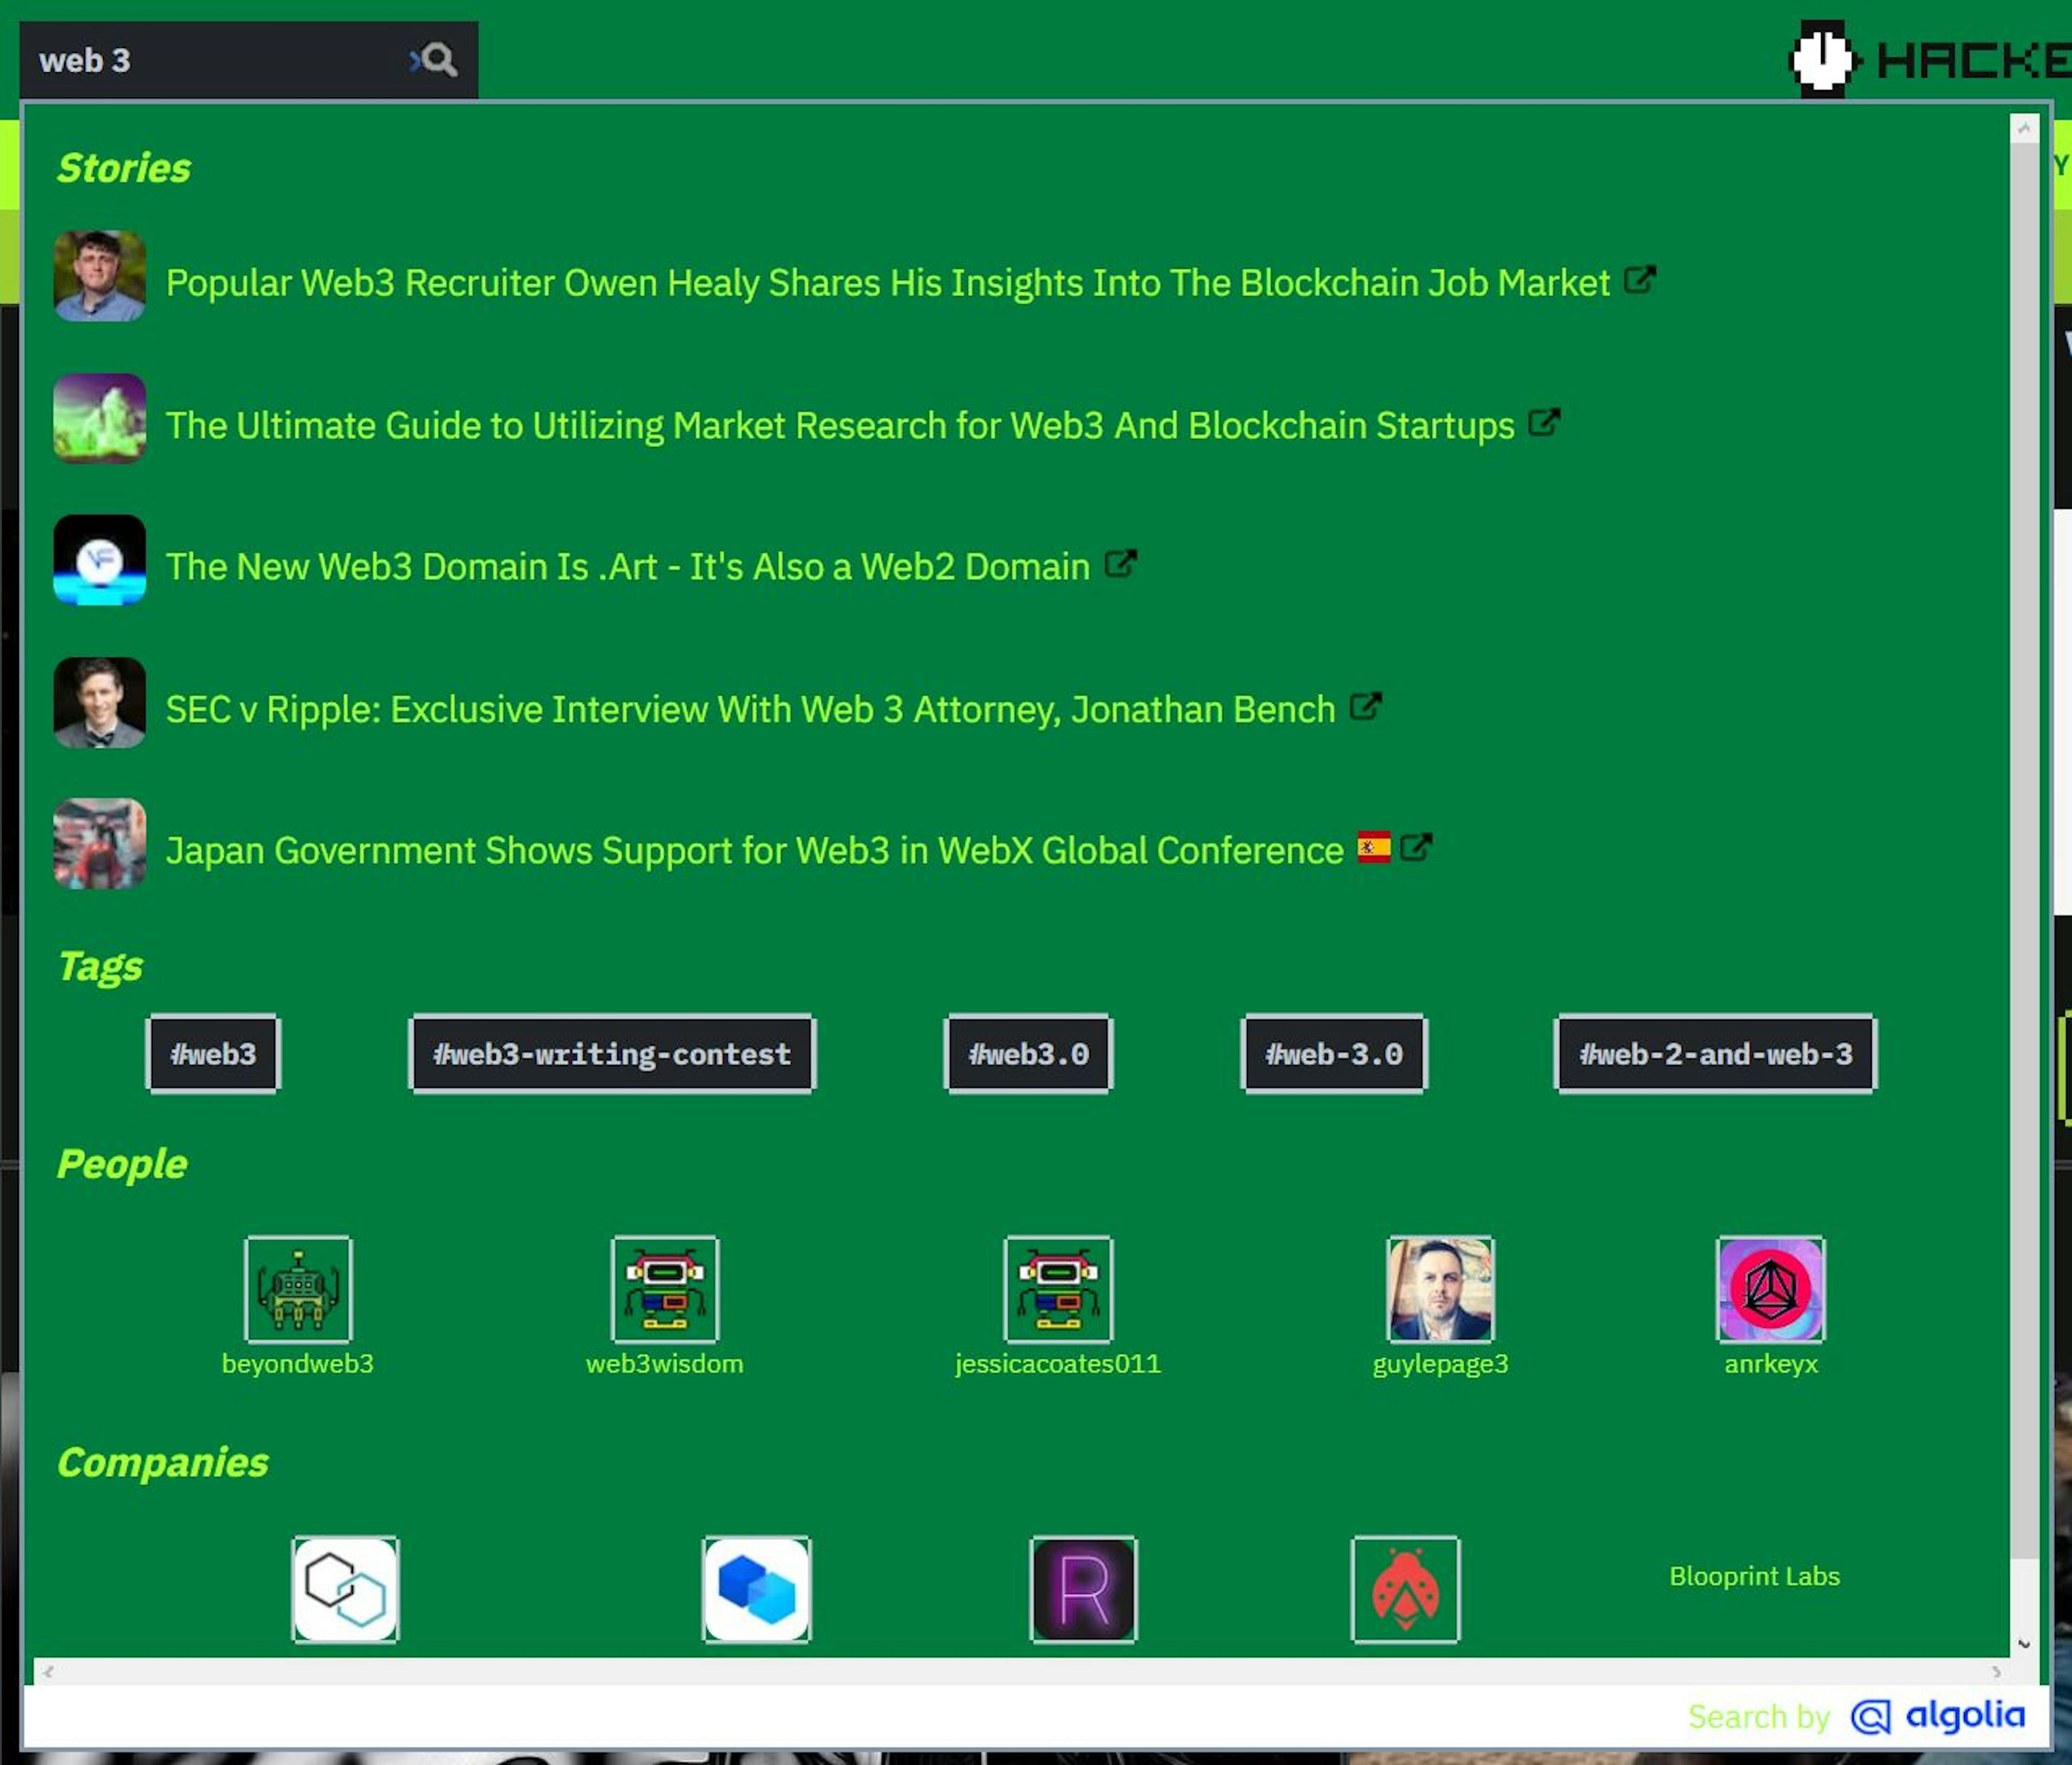This screenshot has height=1765, width=2072.
Task: Open beyondweb3 profile avatar
Action: tap(298, 1289)
